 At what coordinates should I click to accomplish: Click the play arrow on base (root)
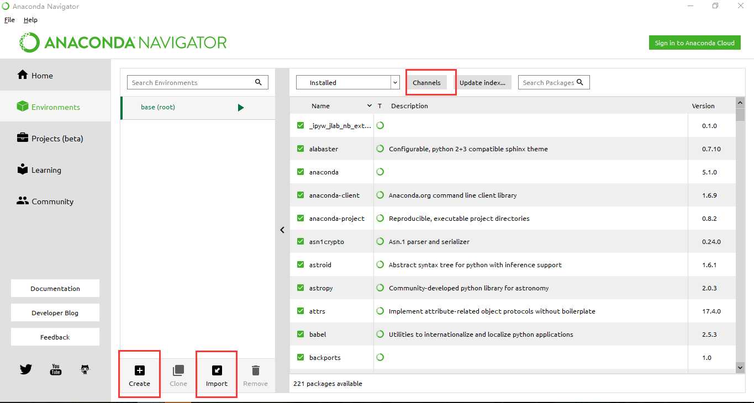click(240, 108)
